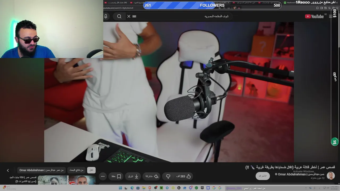Click the chevron arrow beside the filter chips
Image resolution: width=340 pixels, height=191 pixels.
tap(8, 170)
